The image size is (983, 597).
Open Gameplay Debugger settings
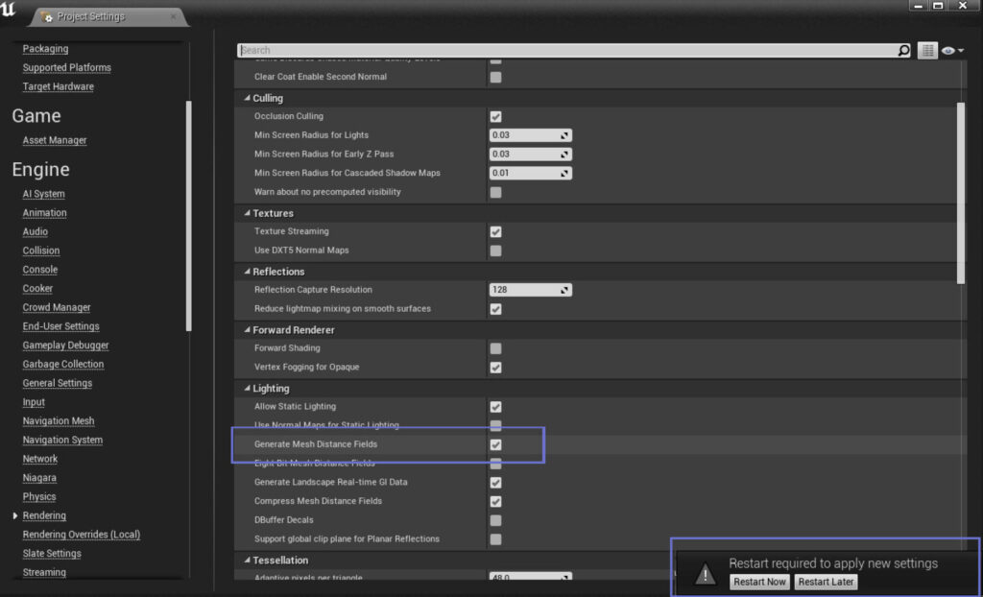pos(66,345)
